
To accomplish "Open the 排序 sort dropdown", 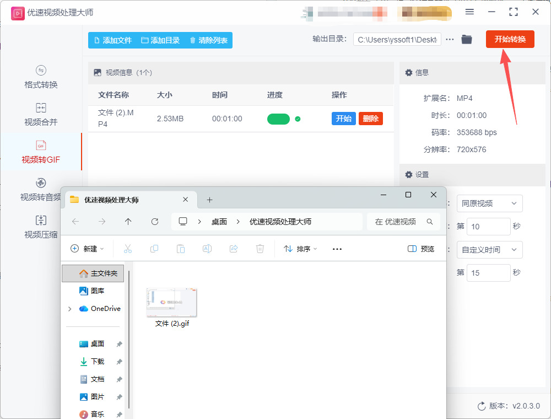I will tap(300, 249).
